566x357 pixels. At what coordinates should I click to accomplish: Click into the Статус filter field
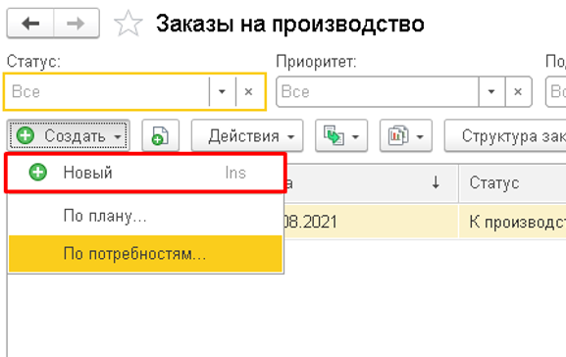(x=107, y=91)
